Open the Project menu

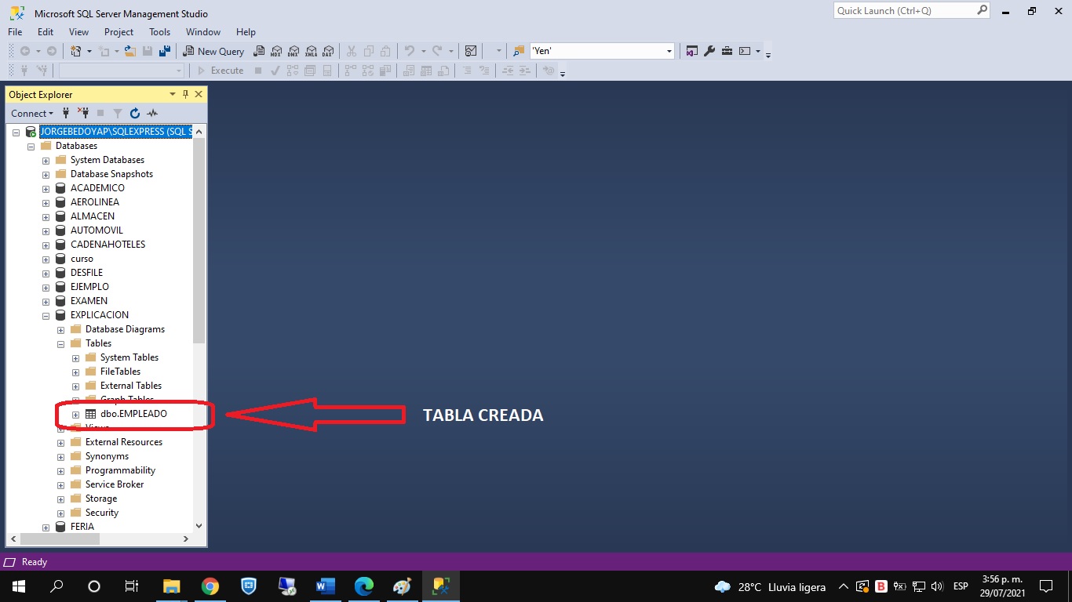(119, 32)
